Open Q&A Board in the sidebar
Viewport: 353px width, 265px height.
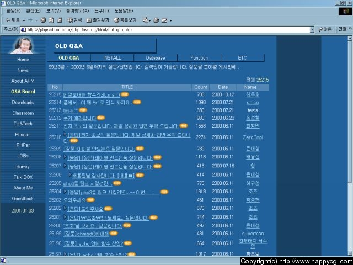click(x=23, y=92)
